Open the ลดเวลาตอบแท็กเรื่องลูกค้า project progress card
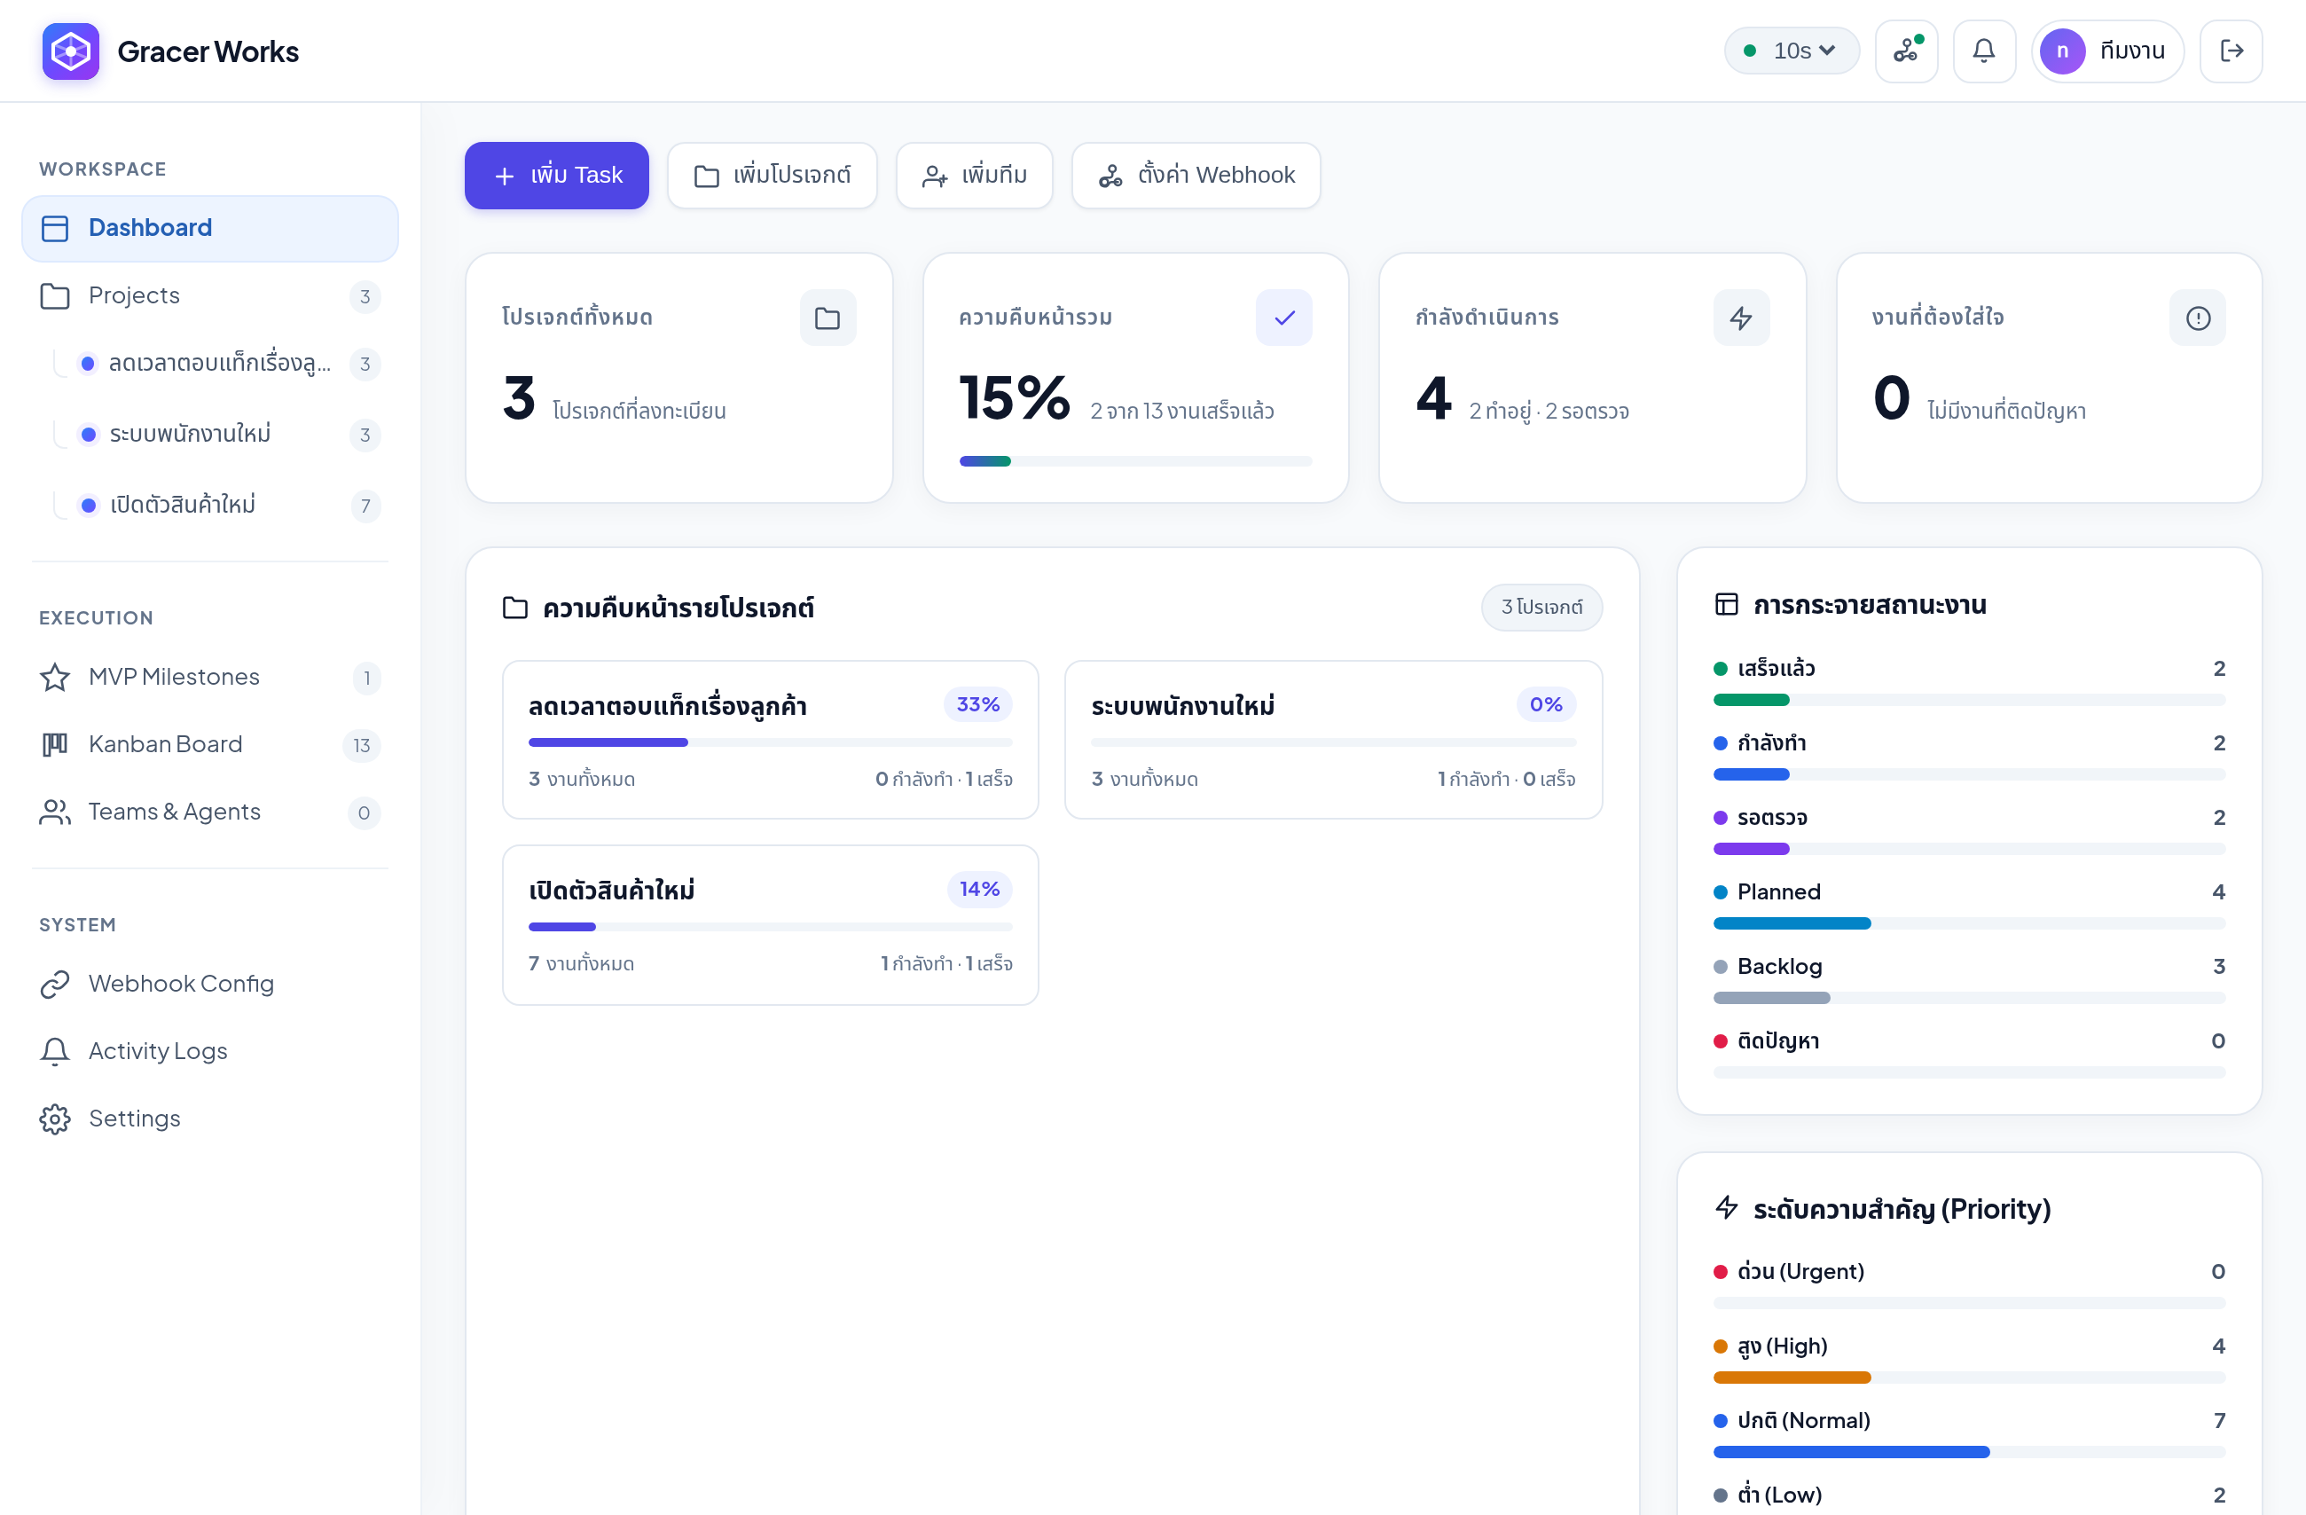Viewport: 2306px width, 1515px height. coord(770,740)
